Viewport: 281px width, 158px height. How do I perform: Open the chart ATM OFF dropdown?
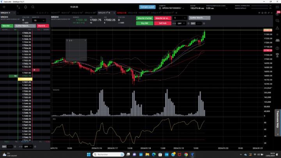[181, 23]
